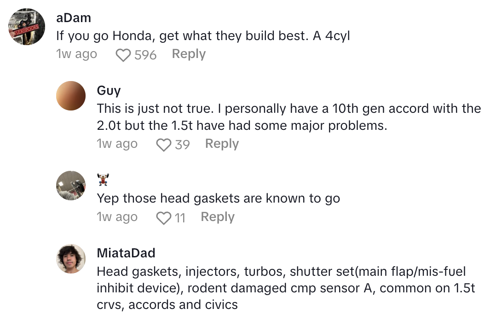496x314 pixels.
Task: Open aDam's profile picture
Action: 27,27
